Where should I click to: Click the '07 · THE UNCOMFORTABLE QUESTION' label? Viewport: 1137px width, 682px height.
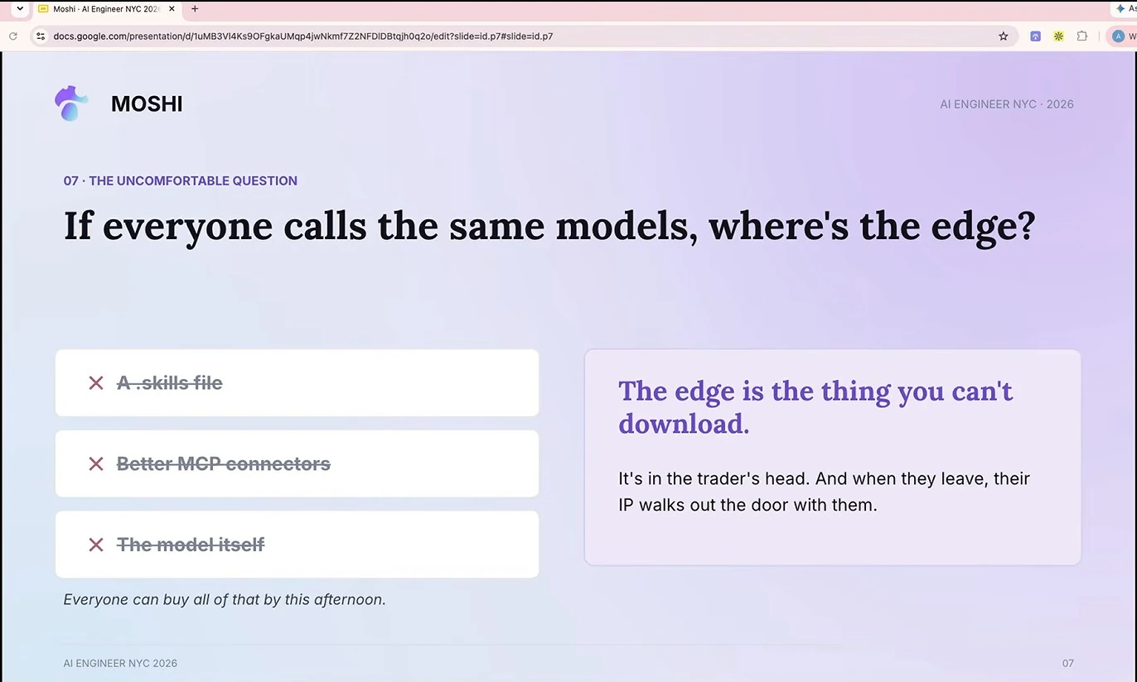pos(181,180)
